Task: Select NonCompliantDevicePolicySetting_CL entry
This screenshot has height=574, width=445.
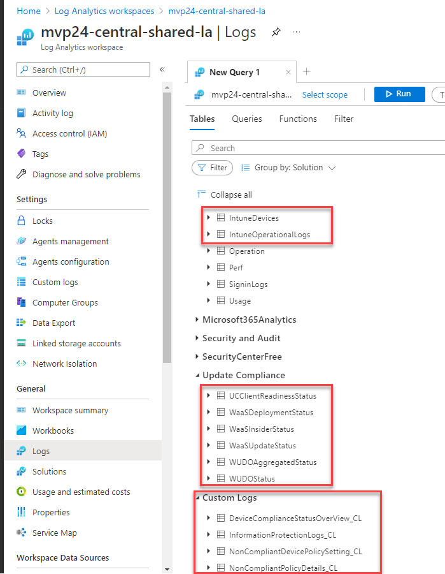Action: pyautogui.click(x=295, y=551)
